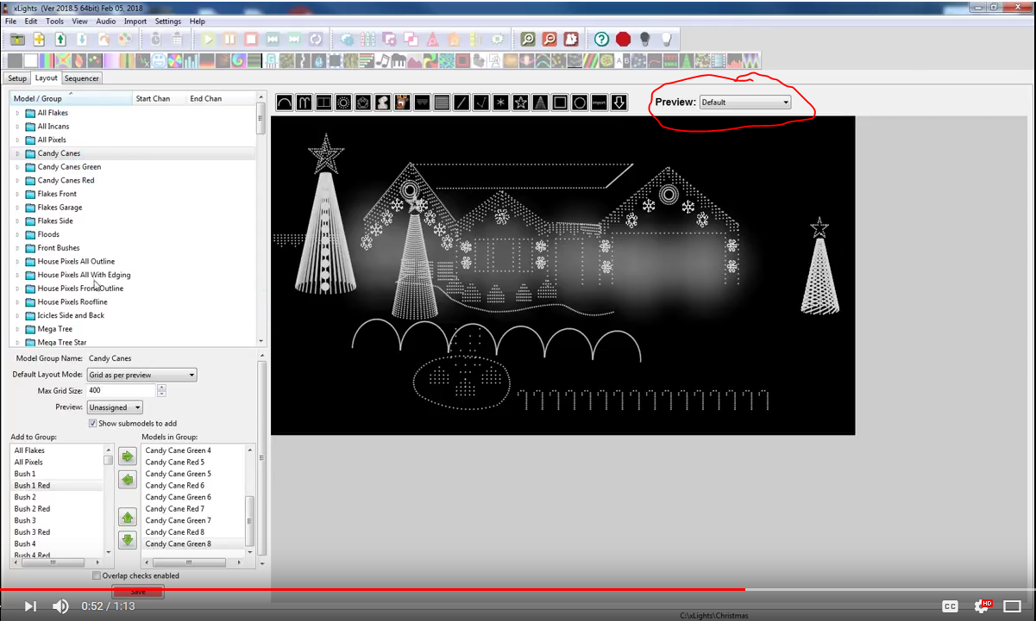This screenshot has height=621, width=1036.
Task: Expand the Flakes Garage group
Action: pyautogui.click(x=17, y=208)
